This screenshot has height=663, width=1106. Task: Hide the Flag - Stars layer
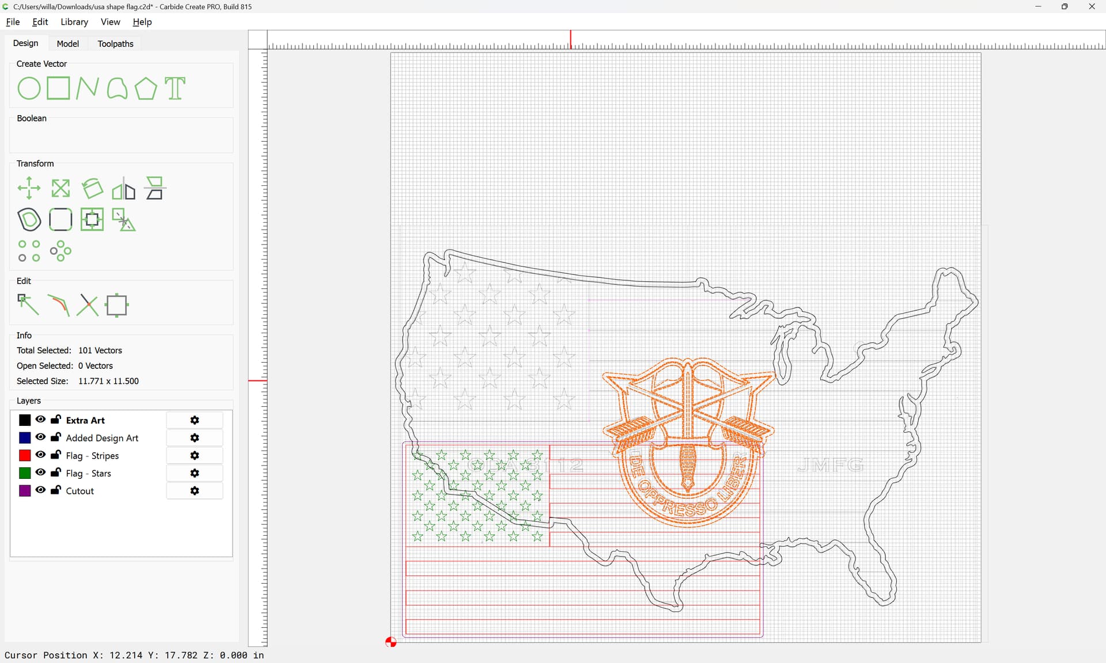coord(40,473)
